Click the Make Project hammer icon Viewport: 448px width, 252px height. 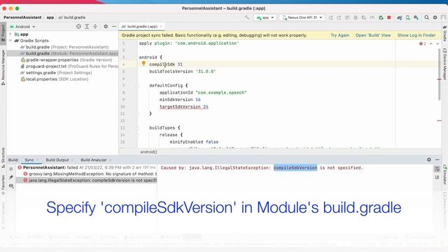point(247,17)
